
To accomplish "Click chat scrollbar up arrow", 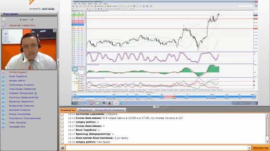I will (267, 115).
